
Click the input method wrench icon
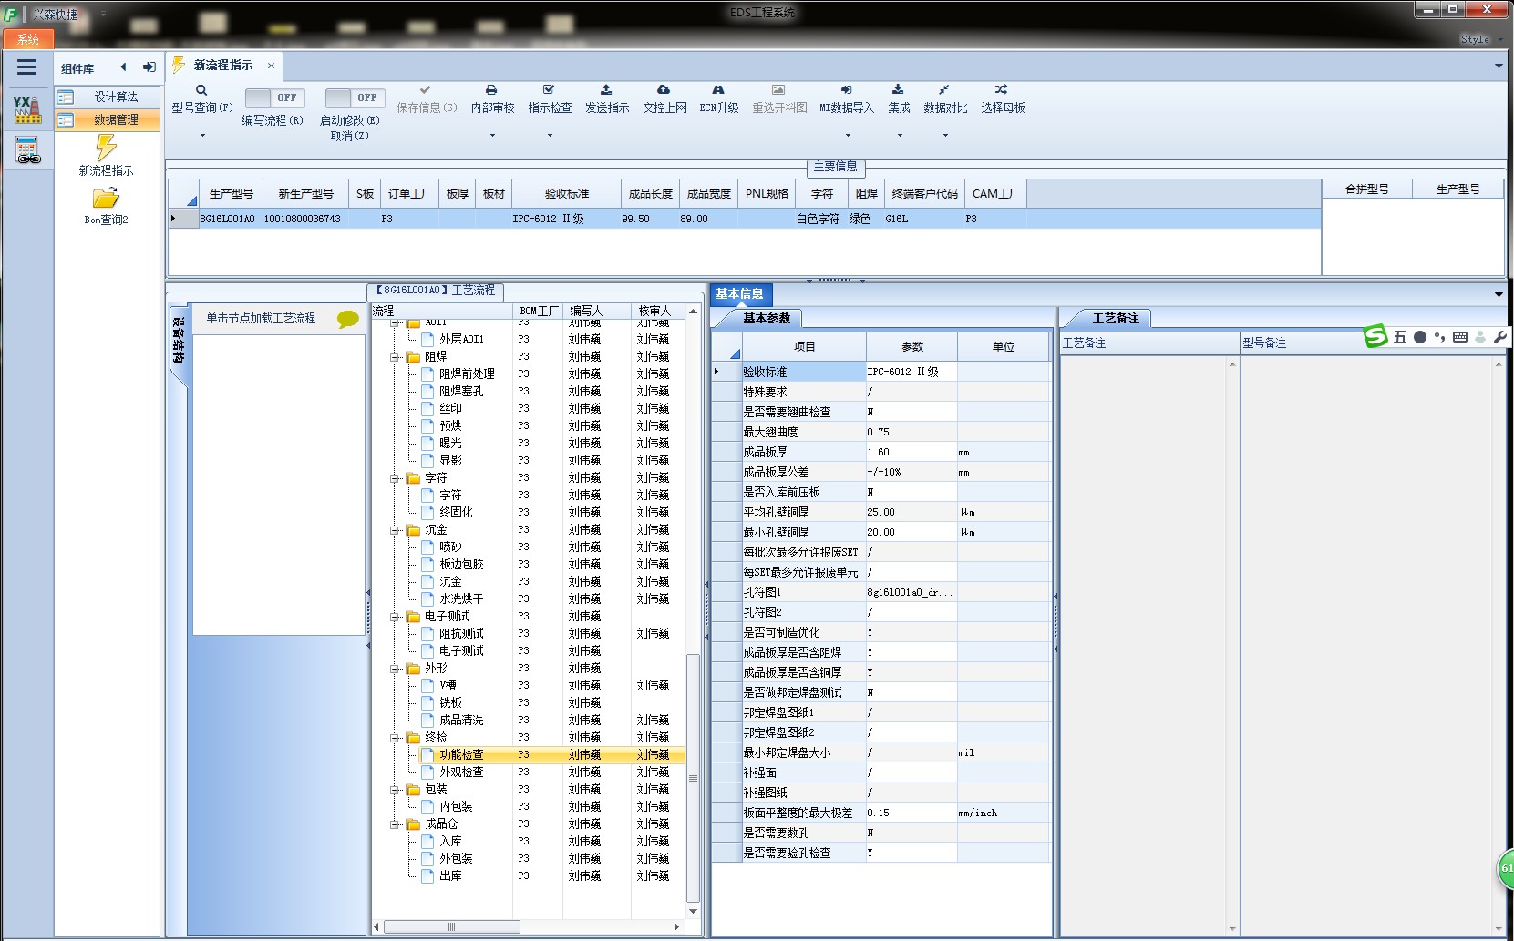point(1500,337)
